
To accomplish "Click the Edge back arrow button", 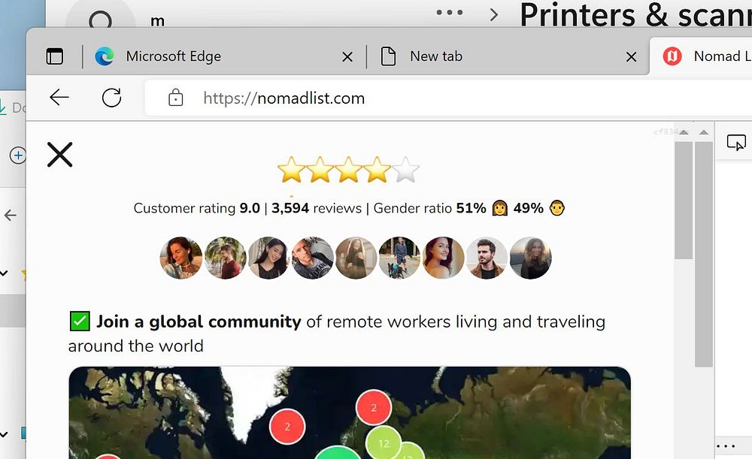I will pos(59,98).
